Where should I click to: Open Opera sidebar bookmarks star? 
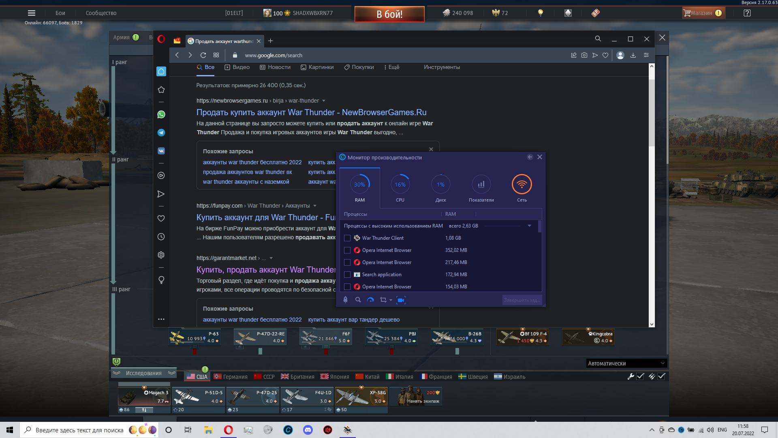[161, 90]
